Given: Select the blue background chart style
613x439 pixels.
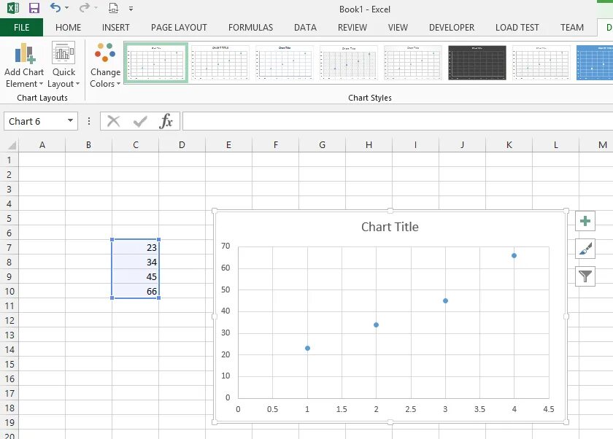Looking at the screenshot, I should click(594, 63).
